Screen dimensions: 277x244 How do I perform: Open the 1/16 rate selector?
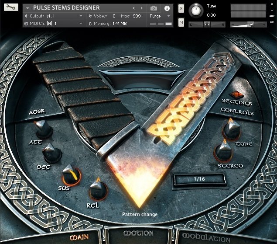click(x=199, y=179)
